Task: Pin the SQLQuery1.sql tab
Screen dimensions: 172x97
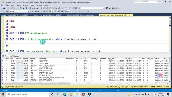Action: pos(129,15)
